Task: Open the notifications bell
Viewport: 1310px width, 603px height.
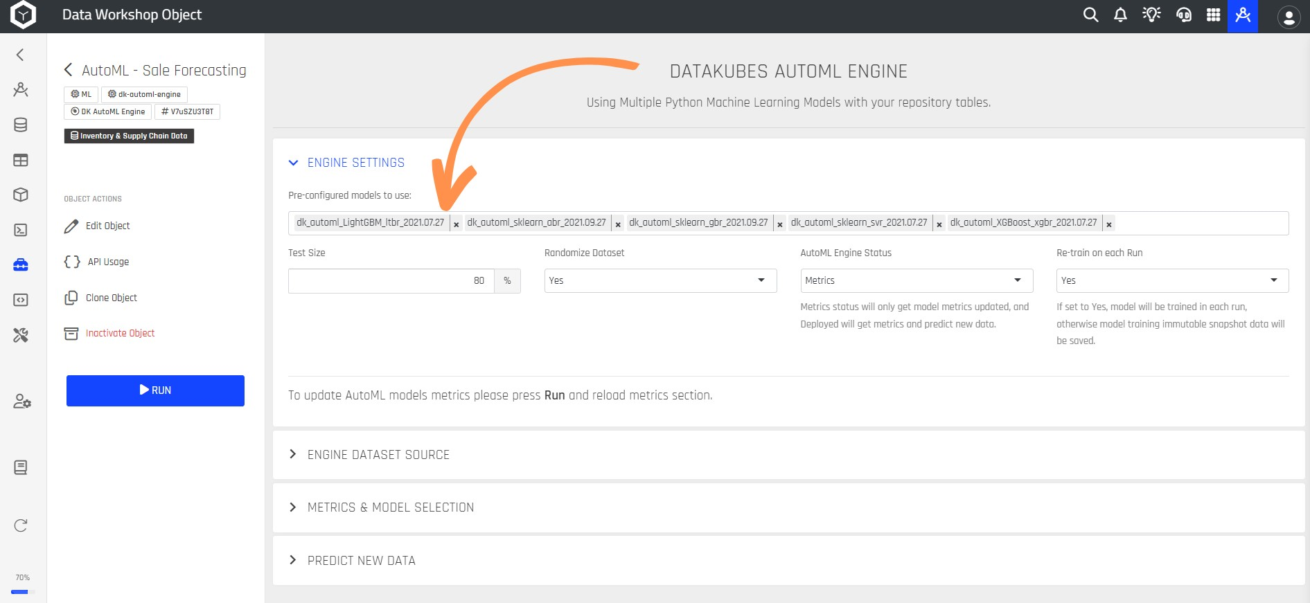Action: click(x=1120, y=15)
